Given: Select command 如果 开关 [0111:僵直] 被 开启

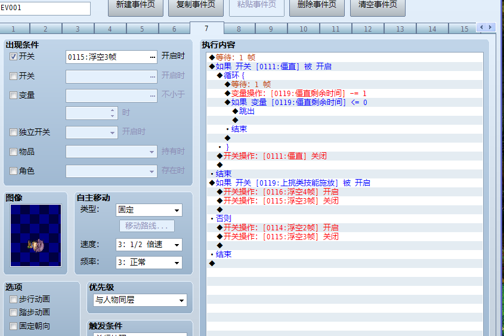Looking at the screenshot, I should pyautogui.click(x=345, y=67).
